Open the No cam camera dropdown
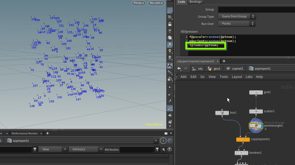Image resolution: width=295 pixels, height=165 pixels. (x=156, y=3)
